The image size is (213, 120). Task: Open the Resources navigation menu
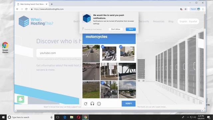pyautogui.click(x=158, y=21)
